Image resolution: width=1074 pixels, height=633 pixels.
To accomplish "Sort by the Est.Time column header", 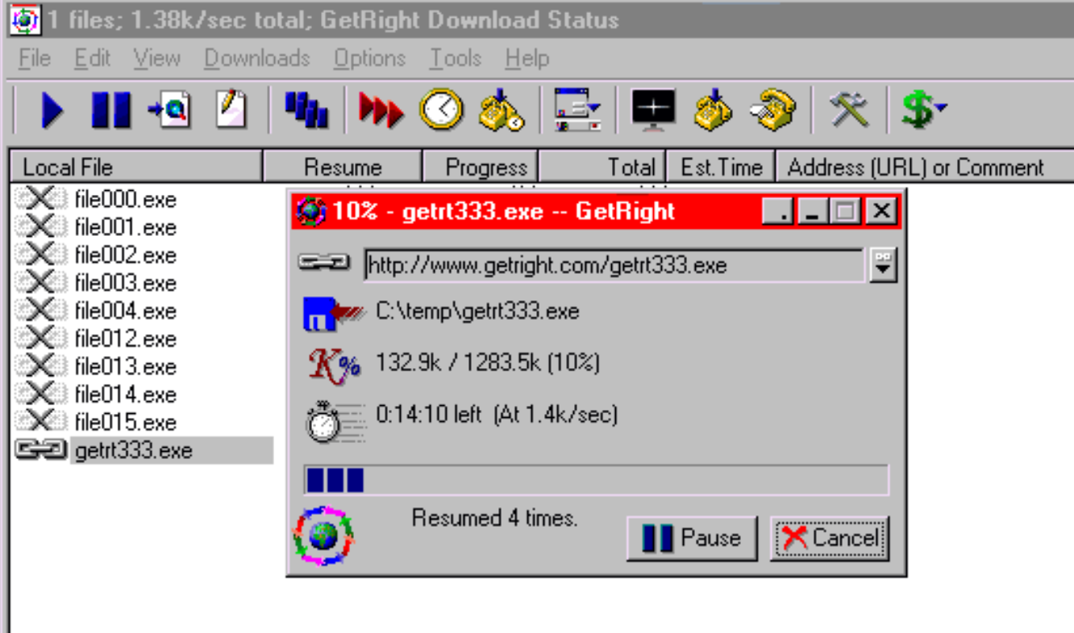I will coord(720,168).
